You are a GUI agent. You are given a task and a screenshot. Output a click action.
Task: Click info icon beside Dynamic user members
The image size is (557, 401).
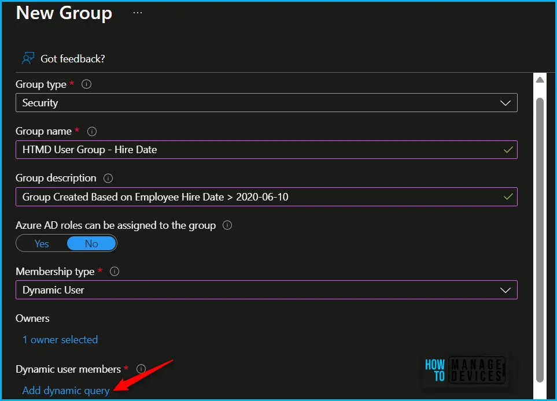[141, 369]
